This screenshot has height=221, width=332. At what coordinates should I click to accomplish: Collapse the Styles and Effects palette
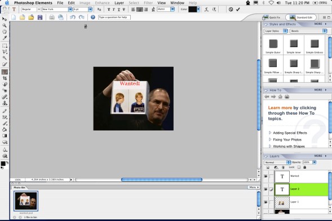click(266, 25)
